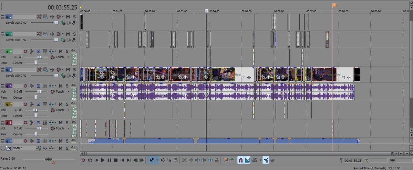Viewport: 413px width, 170px height.
Task: Click the Trim Start icon
Action: 197,160
